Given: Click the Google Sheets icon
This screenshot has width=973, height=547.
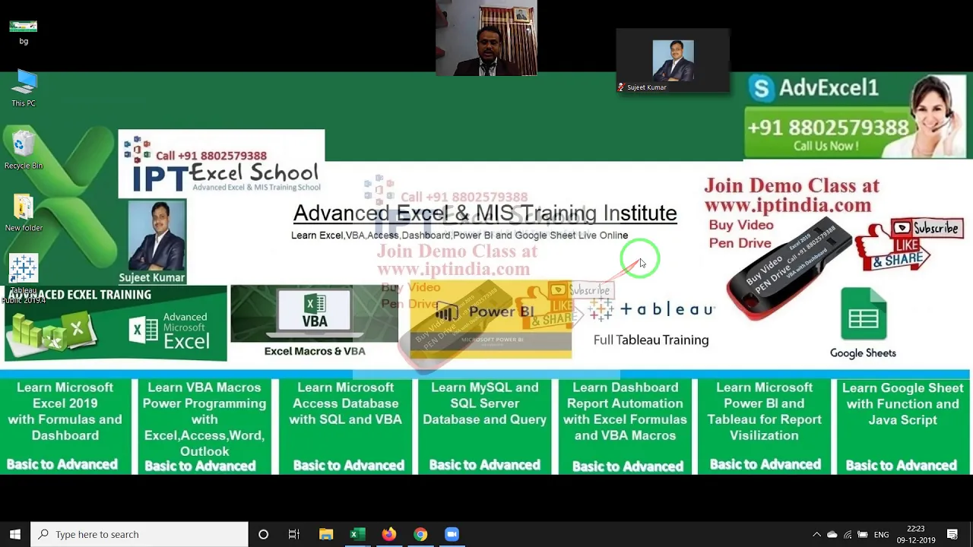Looking at the screenshot, I should pyautogui.click(x=864, y=313).
